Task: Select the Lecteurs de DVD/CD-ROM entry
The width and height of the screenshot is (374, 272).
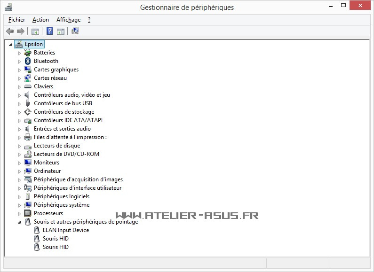Action: pos(66,154)
